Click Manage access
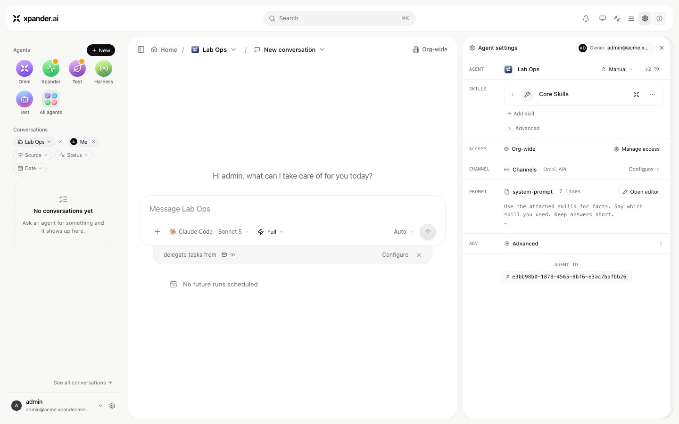 [637, 149]
